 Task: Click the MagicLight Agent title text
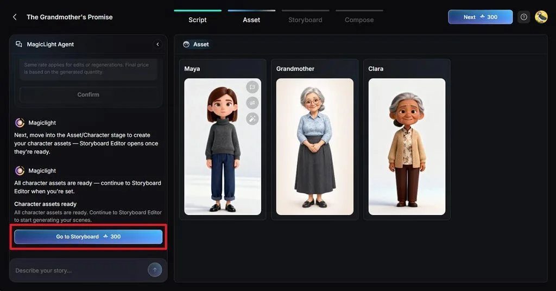pos(50,45)
